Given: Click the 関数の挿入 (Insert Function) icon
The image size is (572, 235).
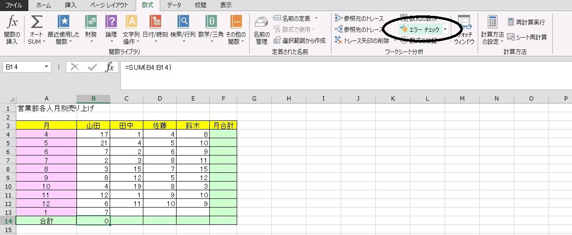Looking at the screenshot, I should coord(12,23).
